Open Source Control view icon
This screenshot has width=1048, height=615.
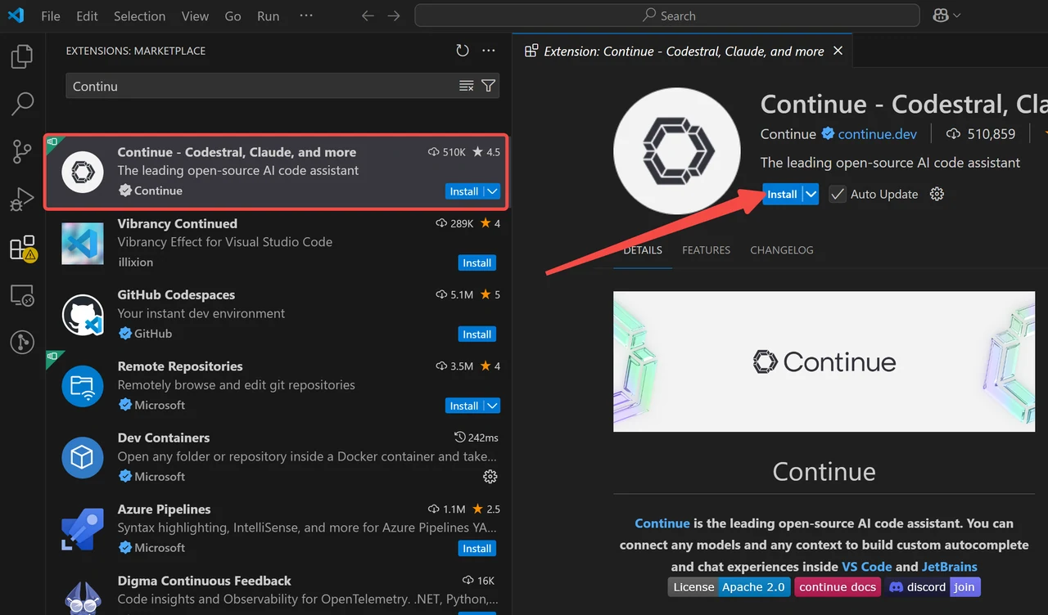tap(22, 151)
